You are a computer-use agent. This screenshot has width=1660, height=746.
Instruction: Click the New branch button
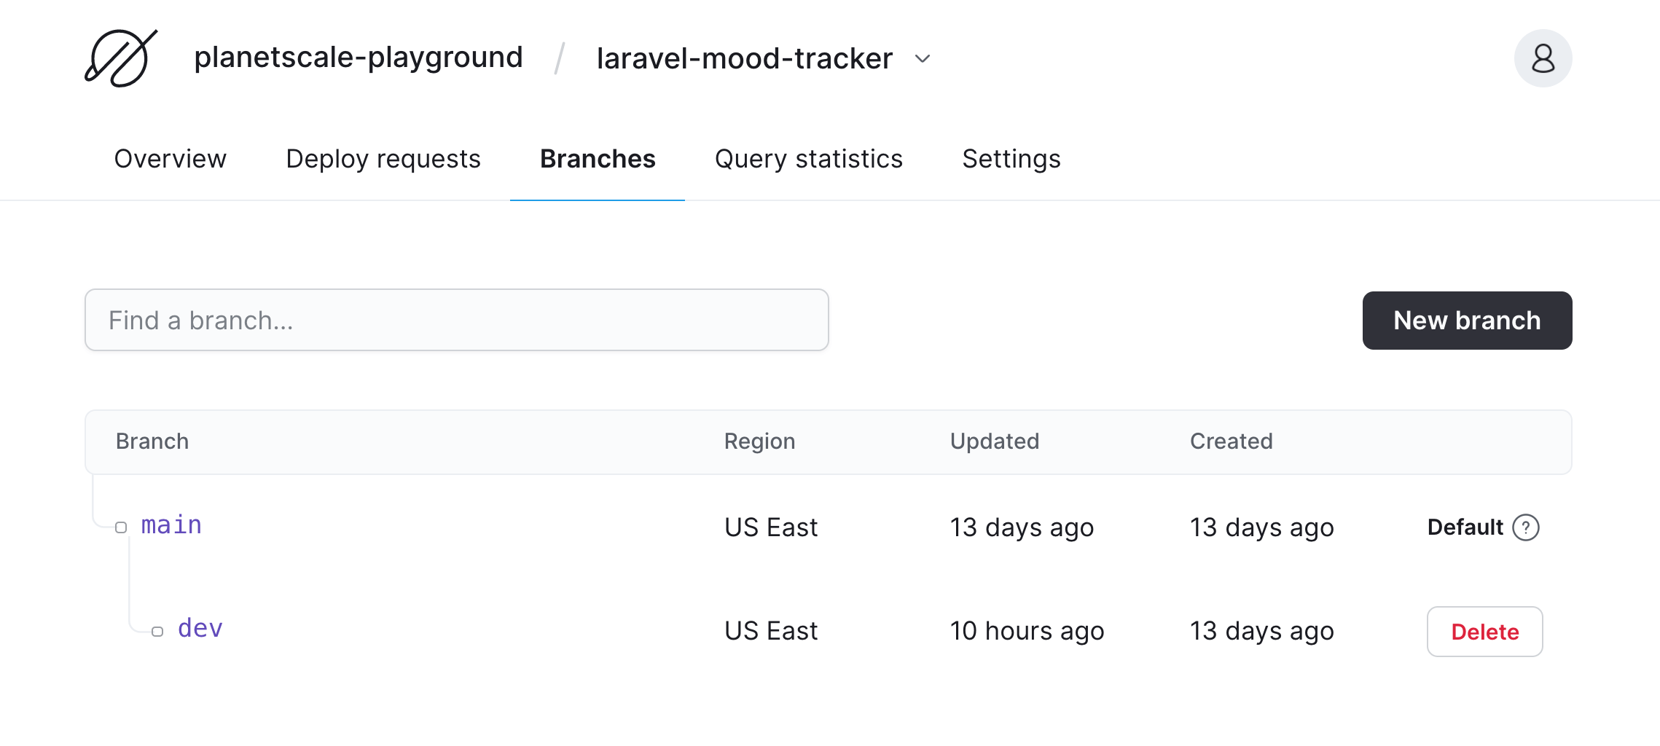pyautogui.click(x=1466, y=320)
